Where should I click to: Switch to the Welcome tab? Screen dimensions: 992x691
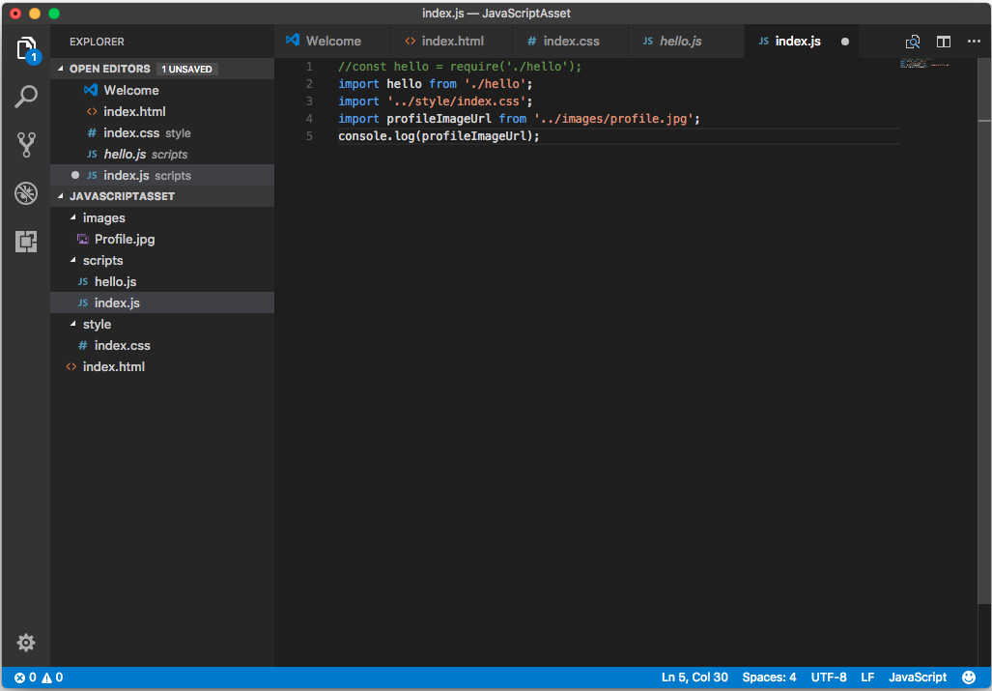point(333,42)
